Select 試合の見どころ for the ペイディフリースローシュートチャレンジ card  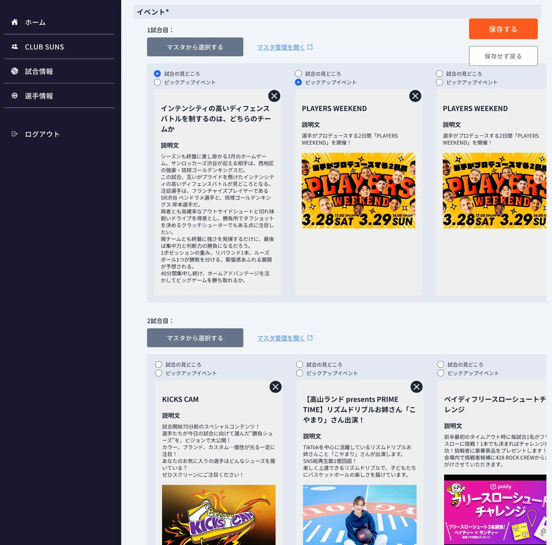[440, 364]
